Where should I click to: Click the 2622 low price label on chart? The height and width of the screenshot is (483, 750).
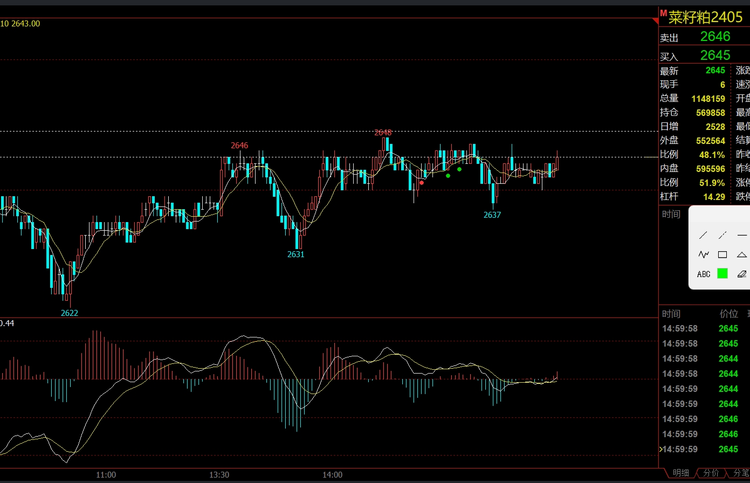pos(69,313)
